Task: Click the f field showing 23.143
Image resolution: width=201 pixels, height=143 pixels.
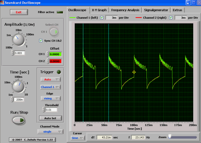Action: point(138,137)
